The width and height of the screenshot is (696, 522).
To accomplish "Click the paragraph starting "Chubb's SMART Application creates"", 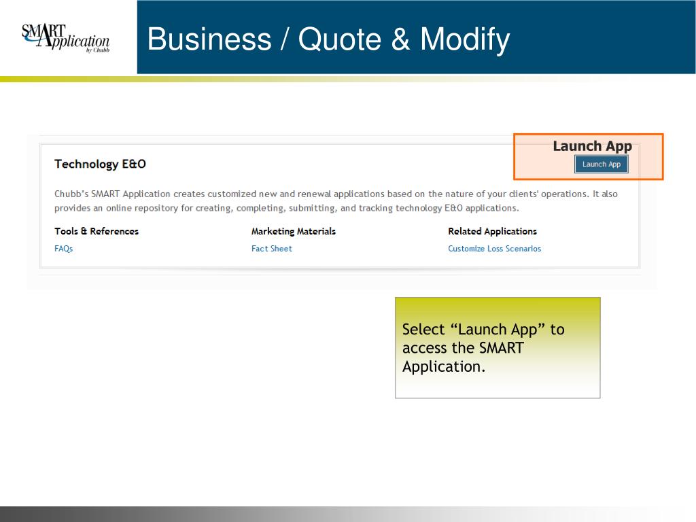I will [x=336, y=201].
